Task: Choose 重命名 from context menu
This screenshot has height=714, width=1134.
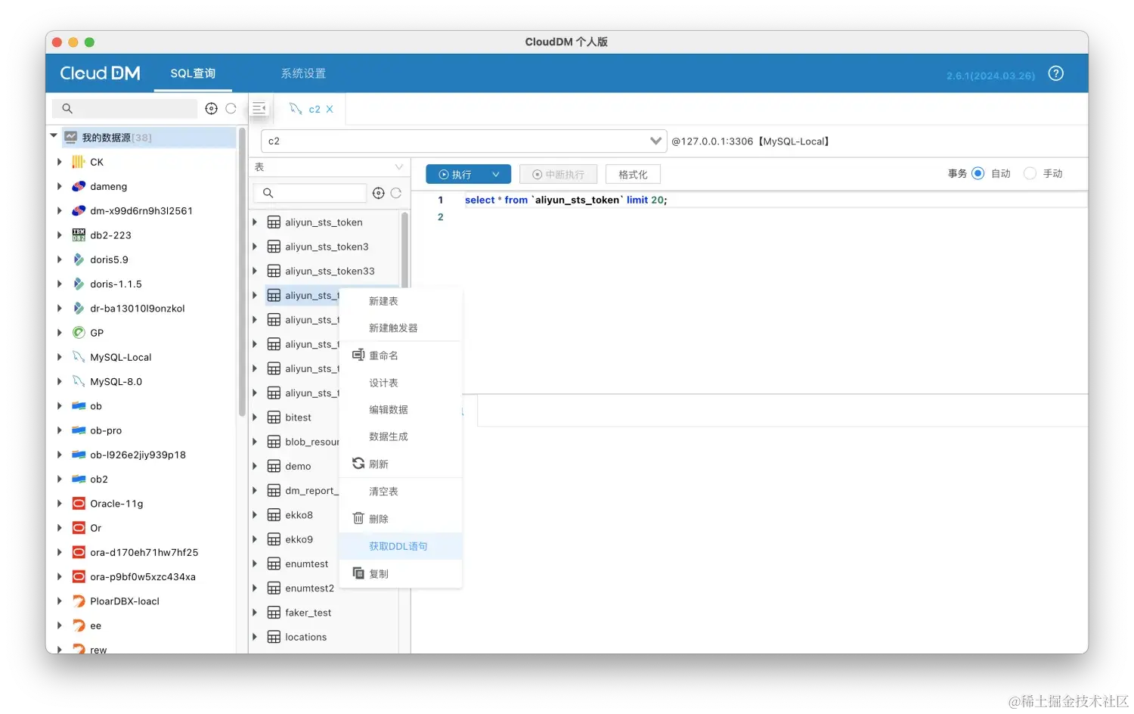Action: pos(401,355)
